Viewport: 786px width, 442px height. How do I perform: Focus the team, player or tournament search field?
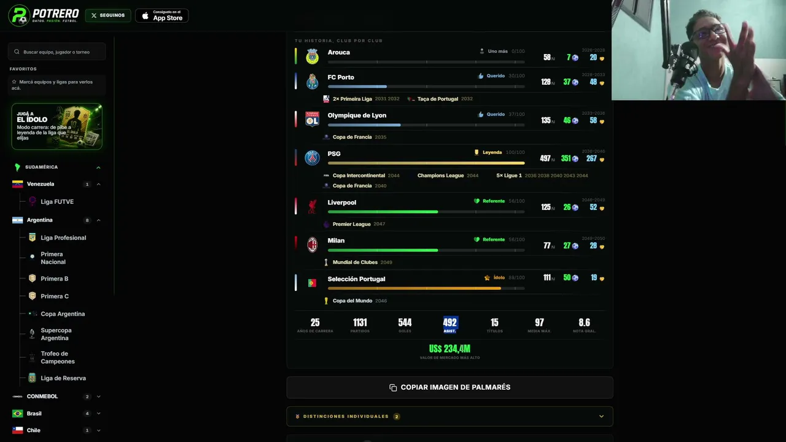coord(57,52)
